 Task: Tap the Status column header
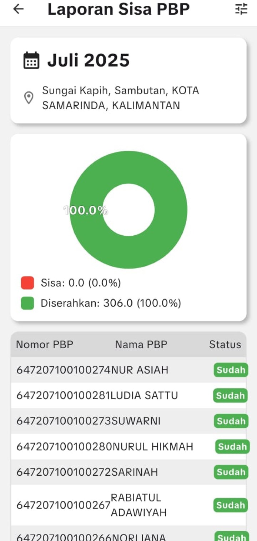pos(225,345)
